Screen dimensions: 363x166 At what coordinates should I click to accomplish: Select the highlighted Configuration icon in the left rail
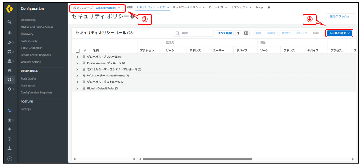click(x=9, y=80)
